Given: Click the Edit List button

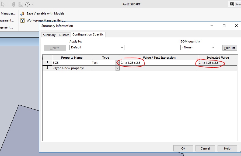Looking at the screenshot, I should 230,48.
